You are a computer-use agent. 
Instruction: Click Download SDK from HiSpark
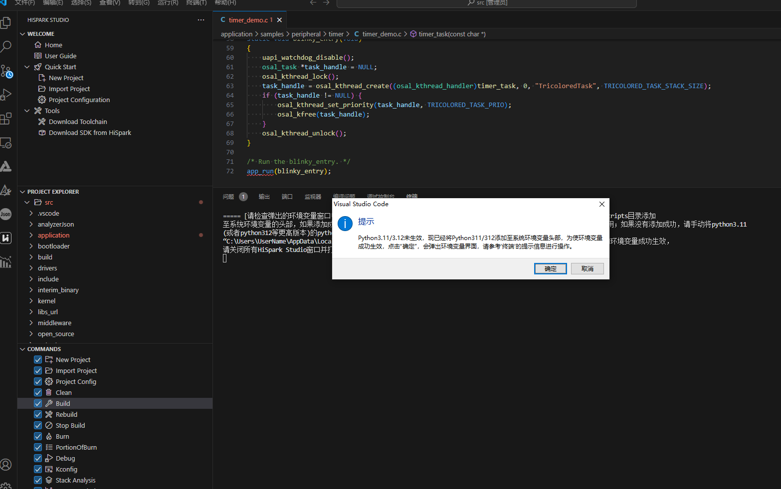pos(90,132)
